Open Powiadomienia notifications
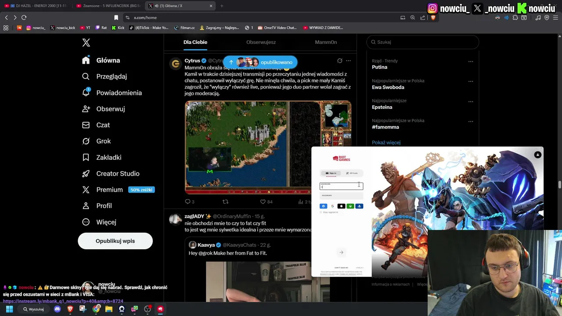 [112, 93]
